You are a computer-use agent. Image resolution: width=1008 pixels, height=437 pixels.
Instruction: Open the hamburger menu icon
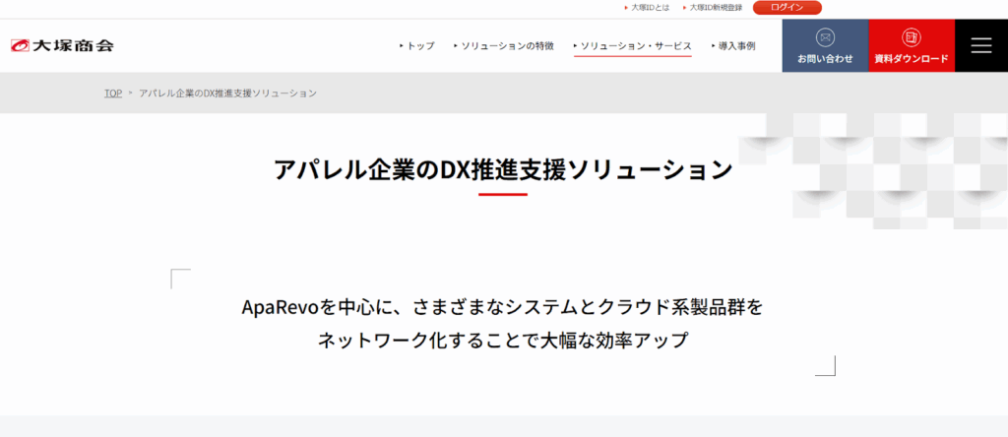pyautogui.click(x=980, y=45)
